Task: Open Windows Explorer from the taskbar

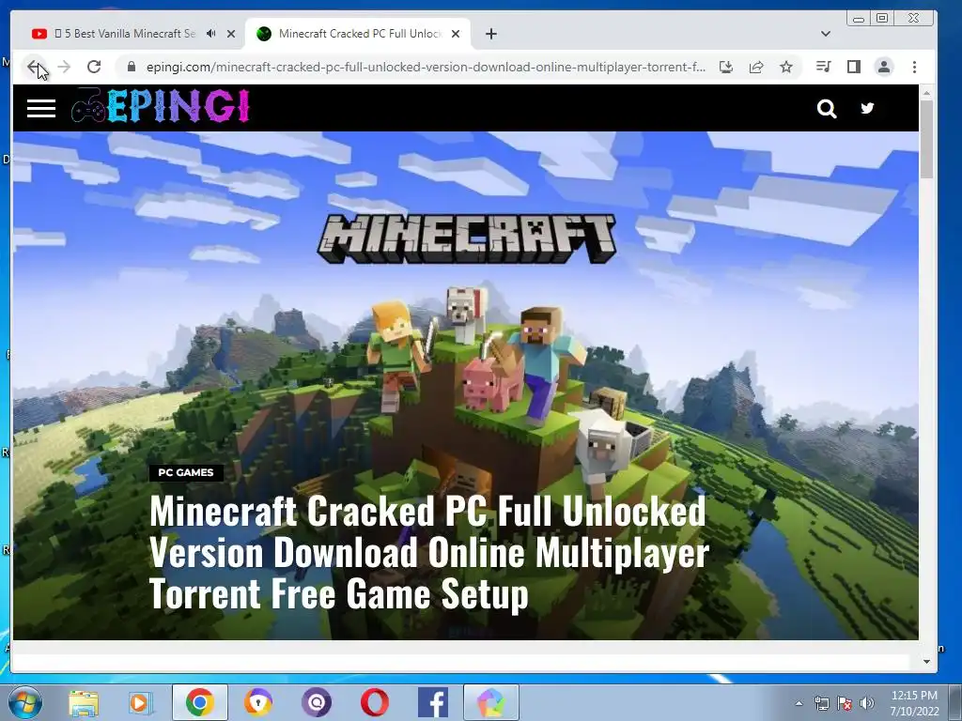Action: click(84, 702)
